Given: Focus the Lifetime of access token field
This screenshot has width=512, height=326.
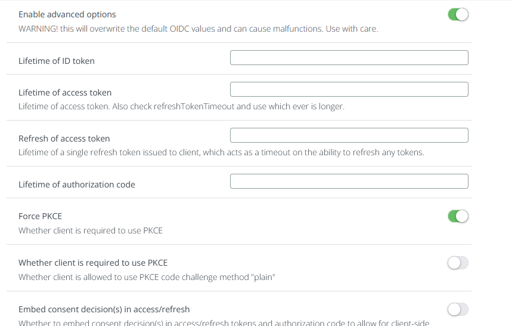Looking at the screenshot, I should [x=349, y=90].
